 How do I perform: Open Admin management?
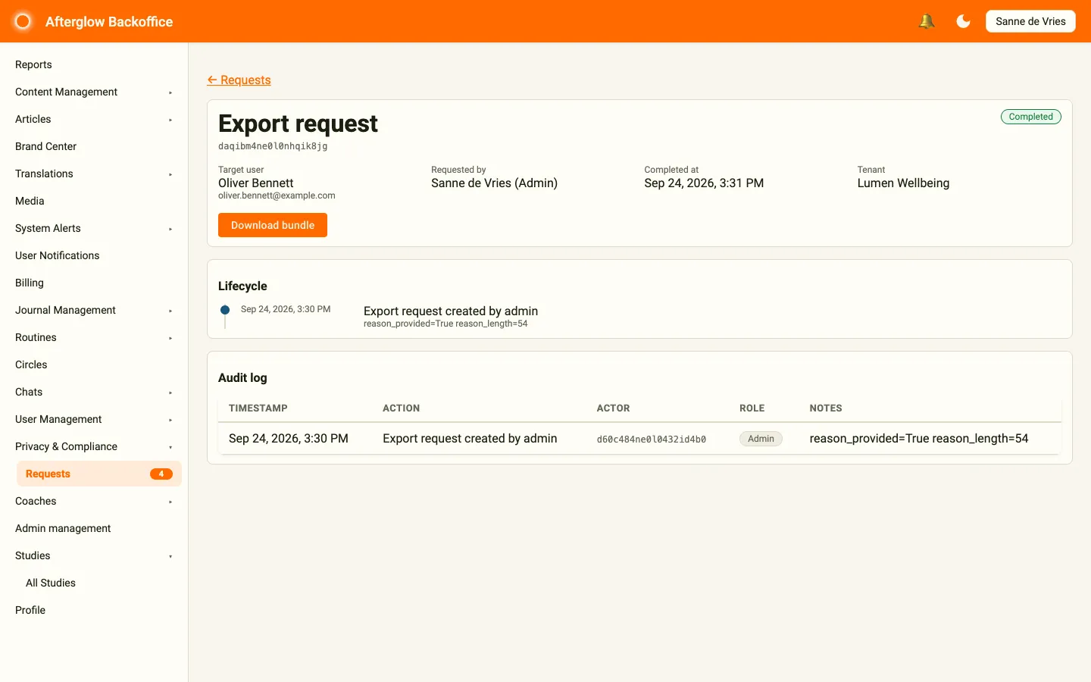tap(63, 528)
